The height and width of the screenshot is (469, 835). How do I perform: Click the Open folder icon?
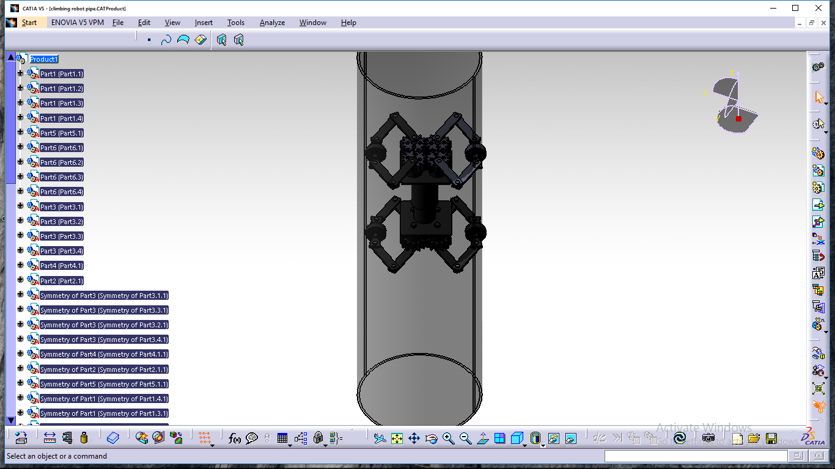click(754, 438)
